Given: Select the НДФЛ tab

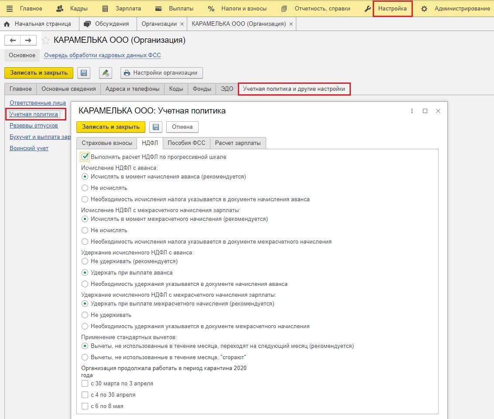Looking at the screenshot, I should [x=150, y=143].
